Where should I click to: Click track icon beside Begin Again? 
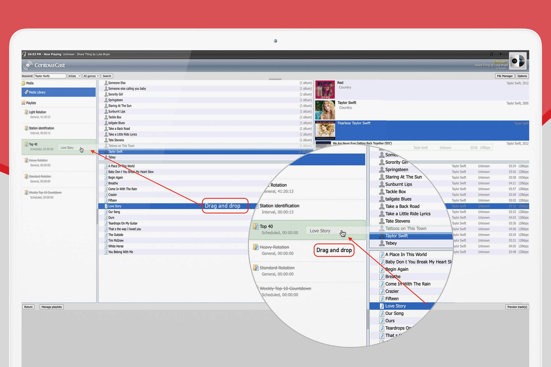pyautogui.click(x=106, y=177)
